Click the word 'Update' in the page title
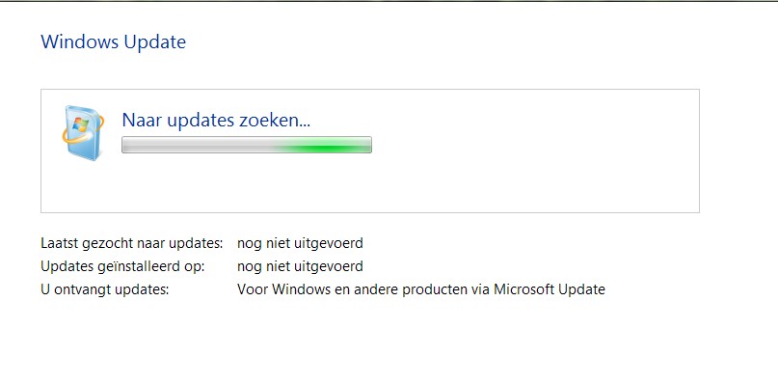Viewport: 778px width, 384px height. coord(155,41)
